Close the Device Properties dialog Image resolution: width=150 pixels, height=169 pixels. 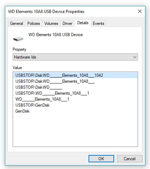pos(140,11)
